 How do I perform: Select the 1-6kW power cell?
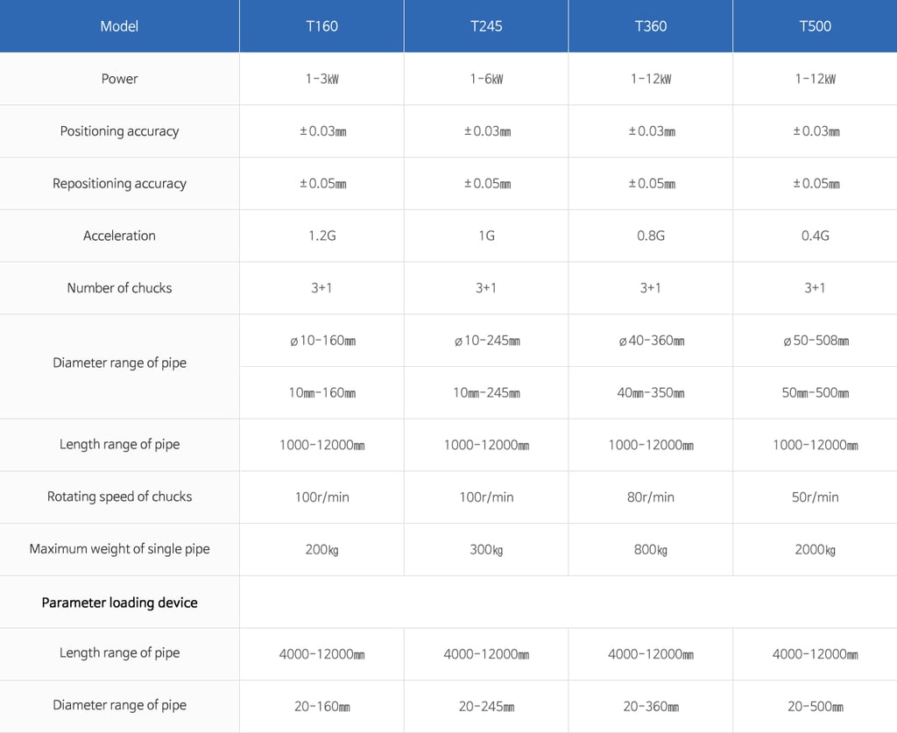point(486,79)
